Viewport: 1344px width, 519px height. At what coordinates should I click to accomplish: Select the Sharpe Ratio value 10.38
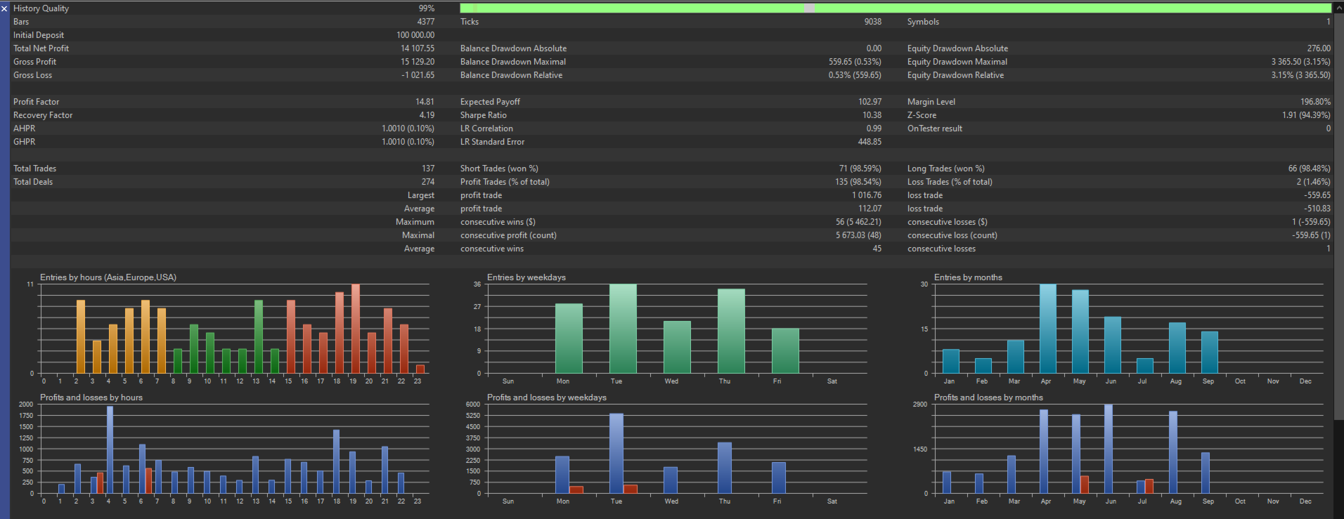coord(872,115)
